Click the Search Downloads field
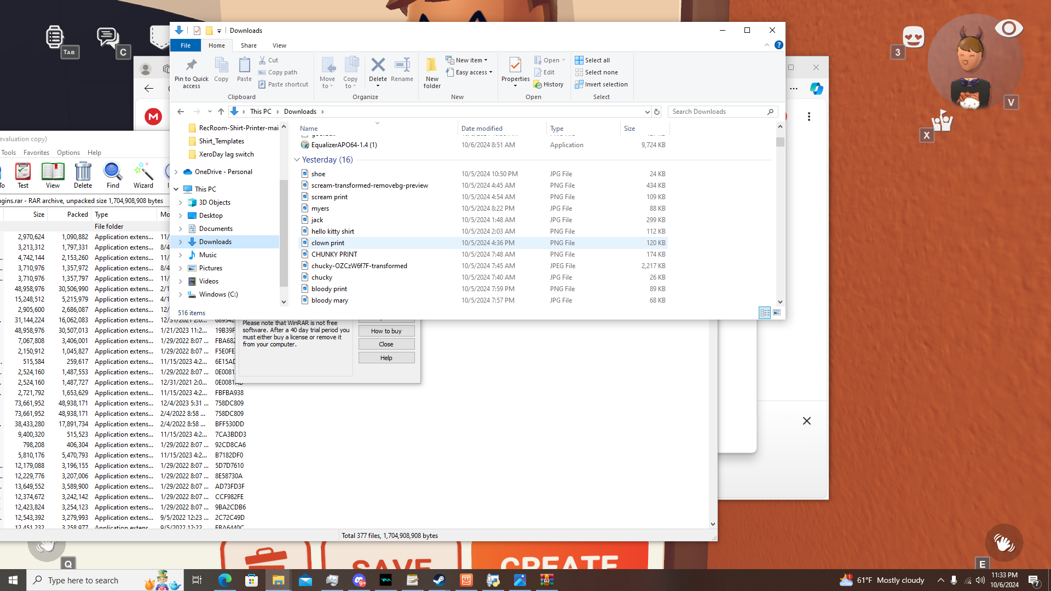The image size is (1051, 591). [717, 112]
